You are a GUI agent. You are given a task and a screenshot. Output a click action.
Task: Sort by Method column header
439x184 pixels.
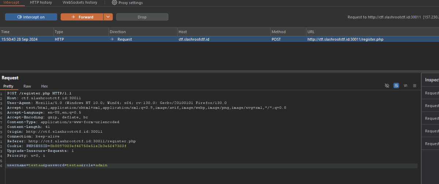(x=288, y=32)
